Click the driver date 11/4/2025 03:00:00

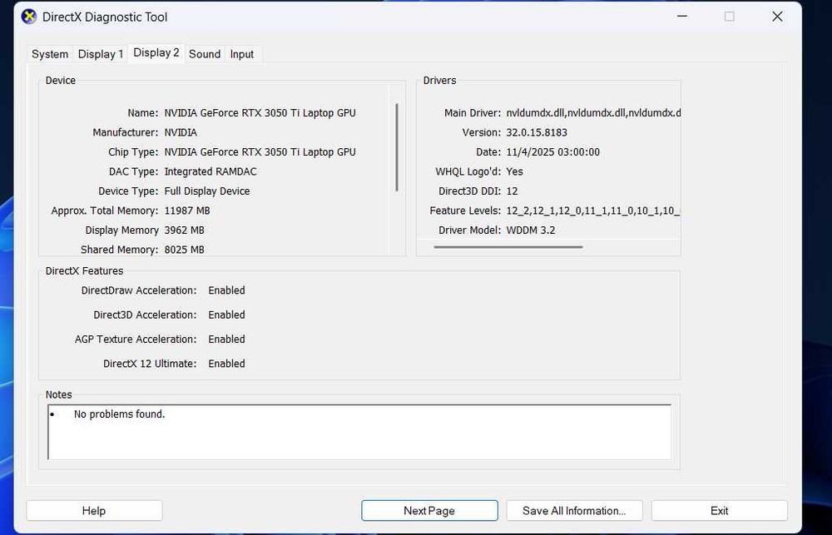[x=553, y=152]
